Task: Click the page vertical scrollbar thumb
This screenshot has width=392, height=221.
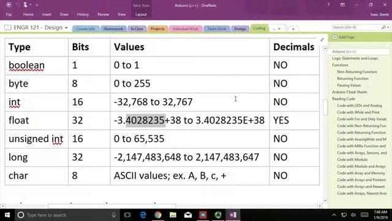Action: click(325, 107)
